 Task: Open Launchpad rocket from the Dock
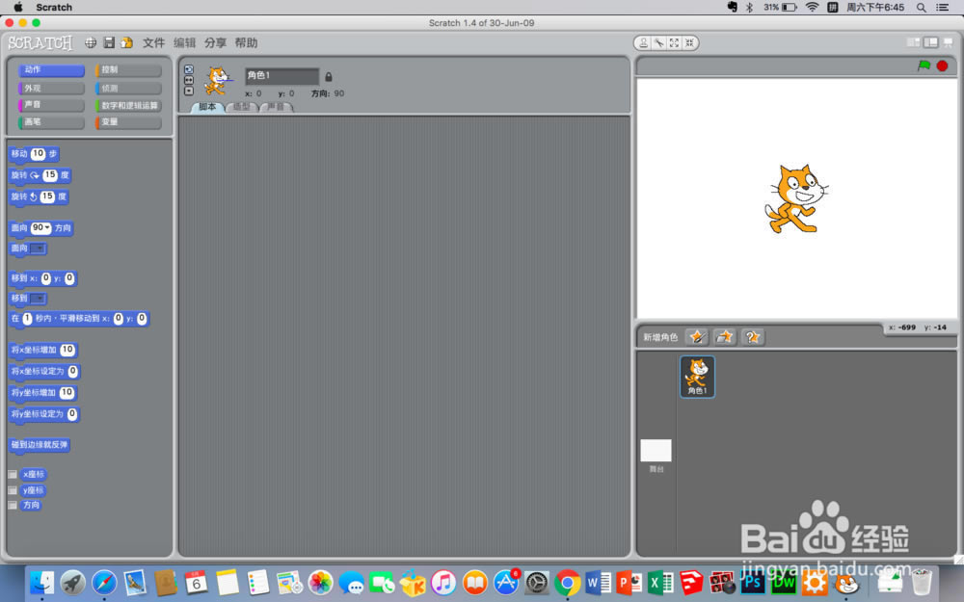pyautogui.click(x=73, y=583)
